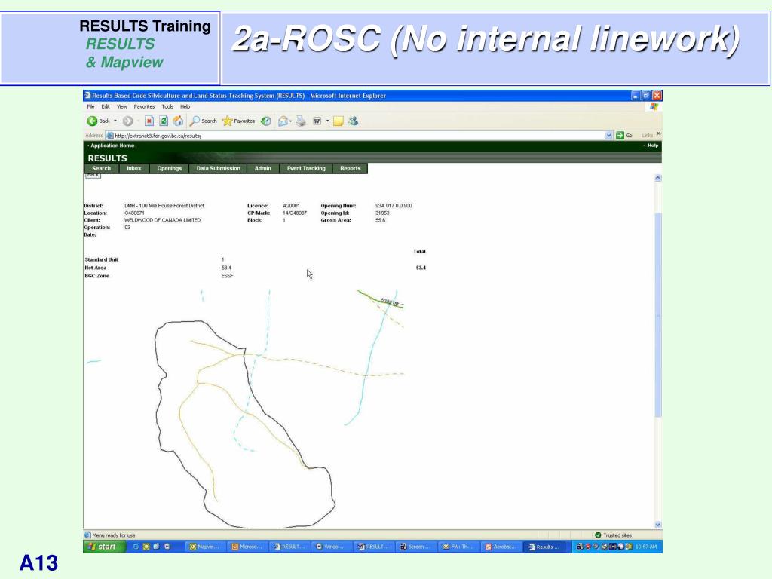This screenshot has height=579, width=772.
Task: Switch to the Data Submission tab
Action: (x=218, y=168)
